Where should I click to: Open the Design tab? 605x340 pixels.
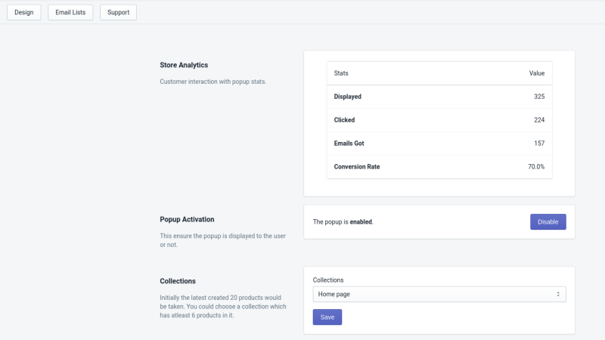[24, 12]
